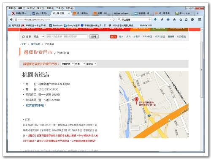211x159 pixels.
Task: Open the PRO特區 link
Action: [x=147, y=36]
